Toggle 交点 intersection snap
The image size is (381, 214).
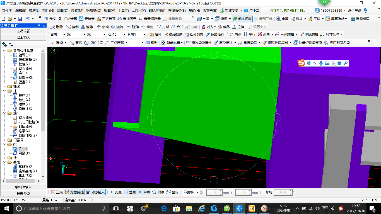point(115,192)
